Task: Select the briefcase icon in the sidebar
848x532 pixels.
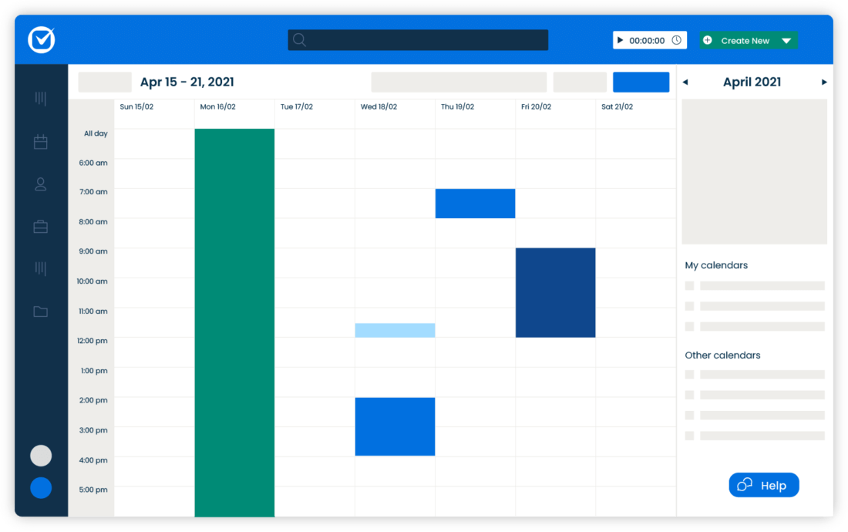Action: [x=41, y=227]
